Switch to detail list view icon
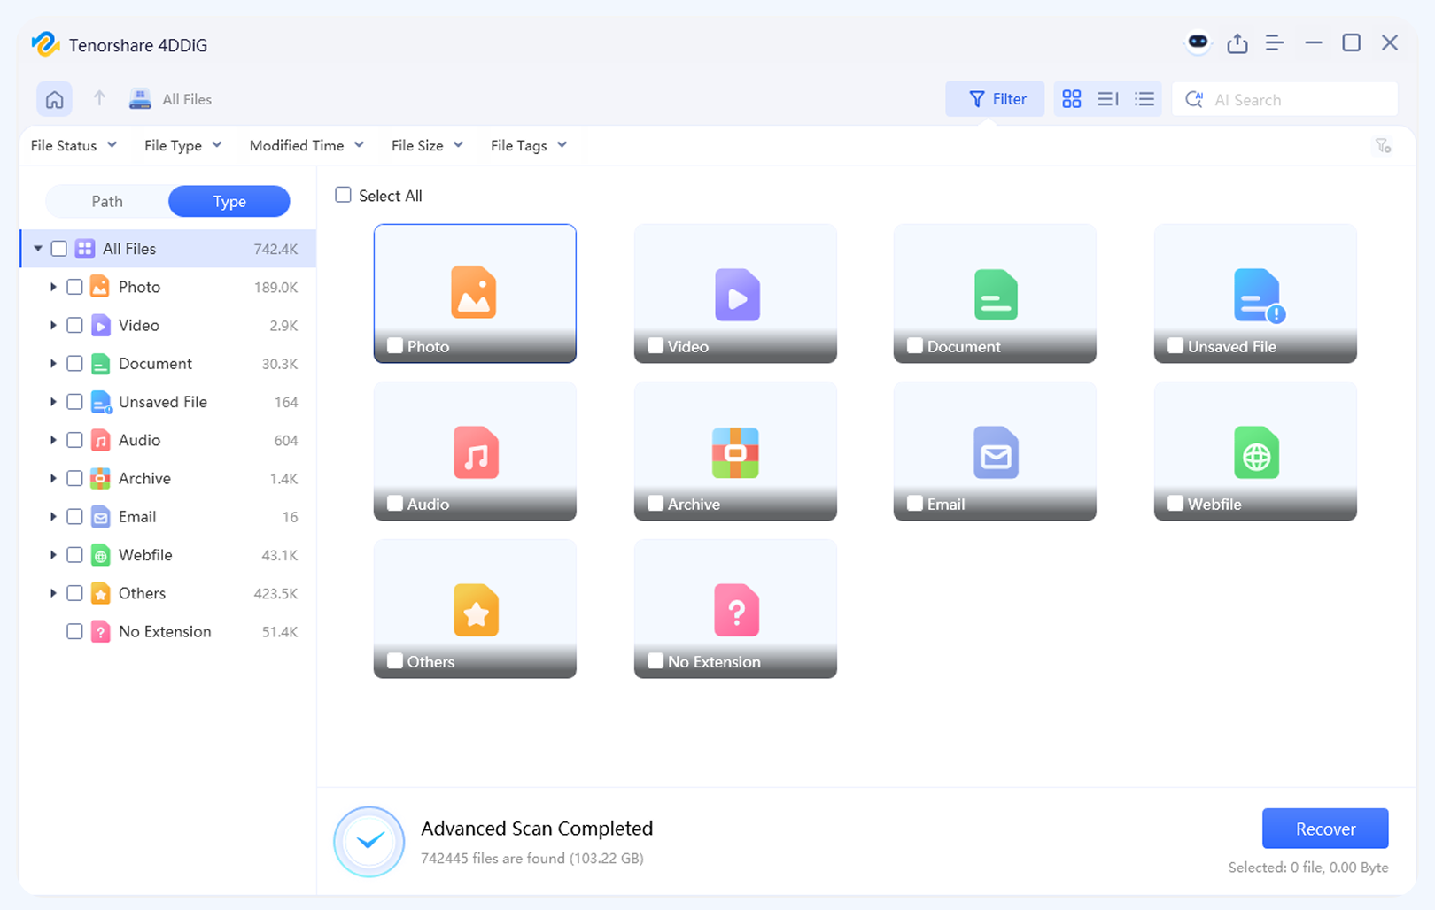 [x=1144, y=99]
